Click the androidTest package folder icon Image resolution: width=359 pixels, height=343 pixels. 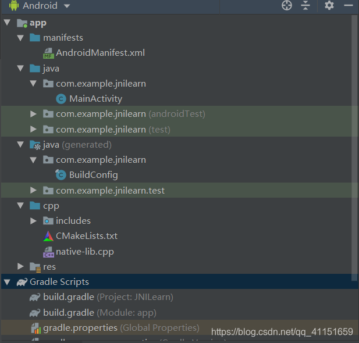click(x=48, y=114)
